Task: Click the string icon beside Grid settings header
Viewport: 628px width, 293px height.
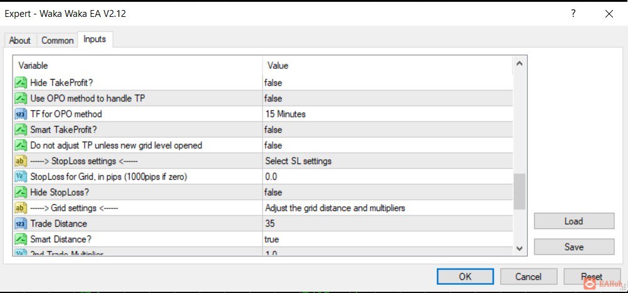Action: click(21, 208)
